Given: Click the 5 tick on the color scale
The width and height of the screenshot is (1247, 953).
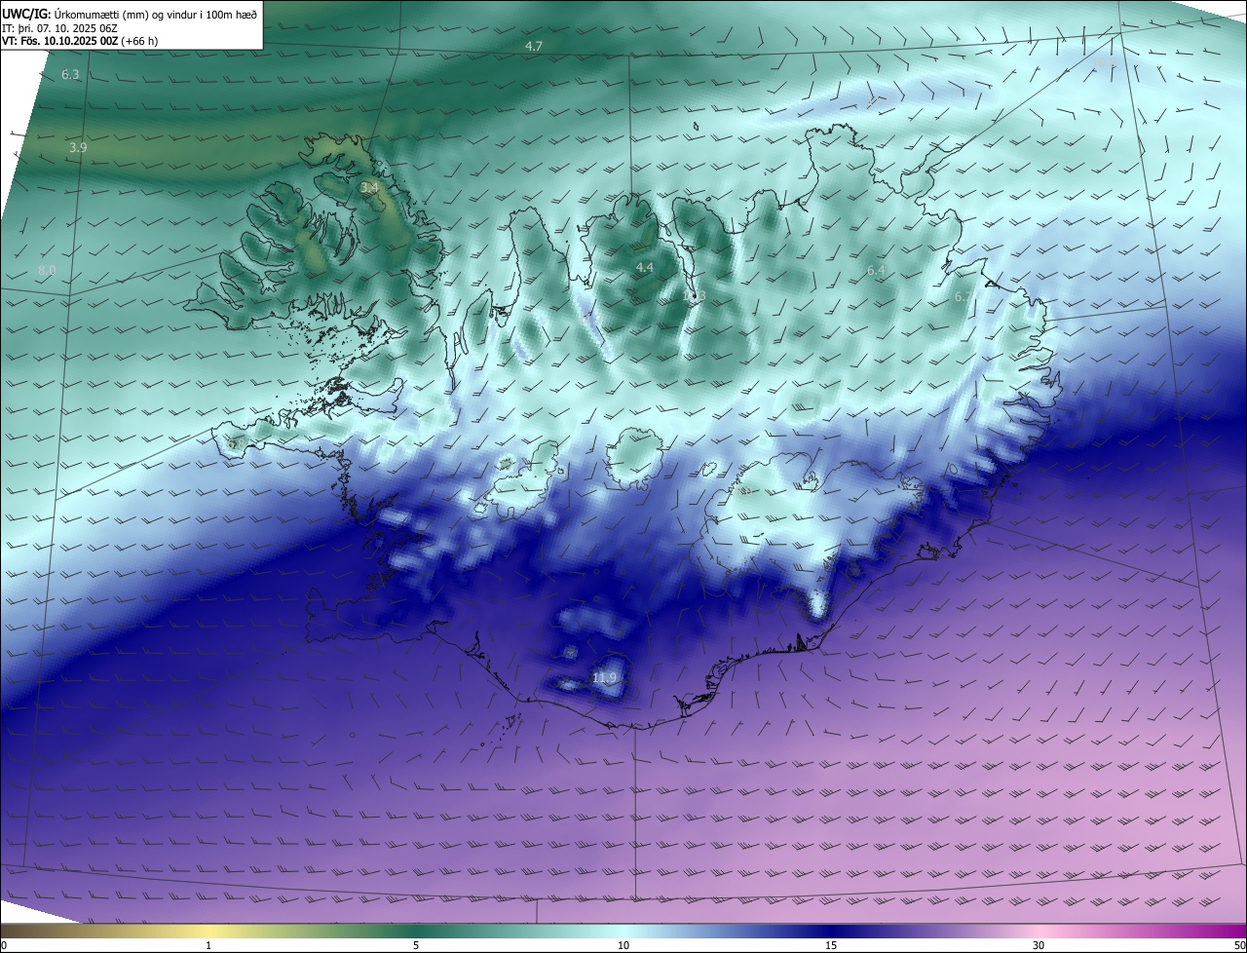Looking at the screenshot, I should pyautogui.click(x=416, y=945).
